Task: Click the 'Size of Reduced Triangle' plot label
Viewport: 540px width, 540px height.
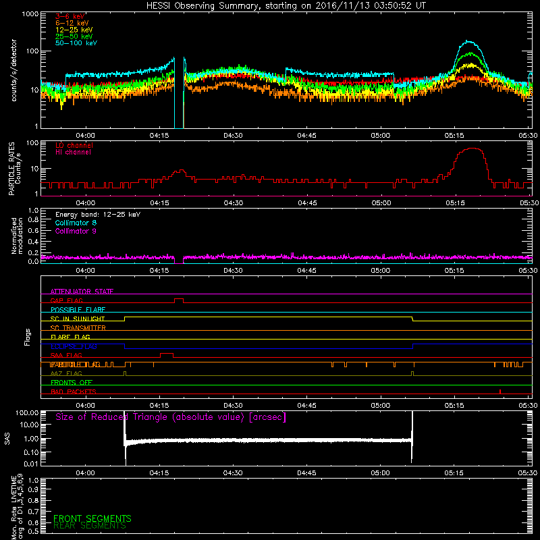Action: (x=171, y=417)
